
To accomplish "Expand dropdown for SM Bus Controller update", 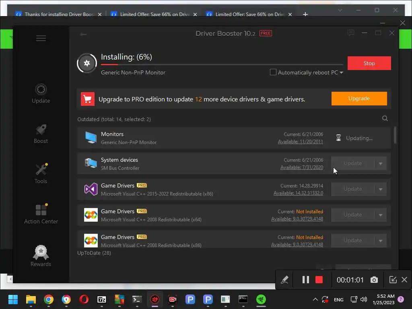I will [x=381, y=163].
